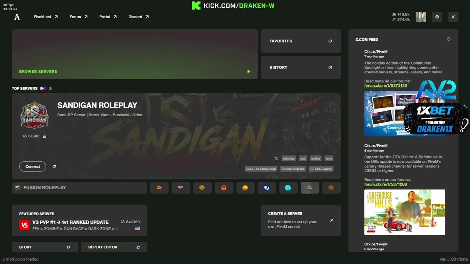Click the arrow icon on Create a Server
Image resolution: width=470 pixels, height=264 pixels.
(x=332, y=220)
